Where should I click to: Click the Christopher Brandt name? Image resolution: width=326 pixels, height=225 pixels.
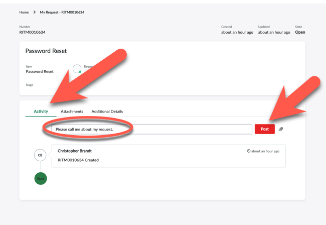[75, 151]
